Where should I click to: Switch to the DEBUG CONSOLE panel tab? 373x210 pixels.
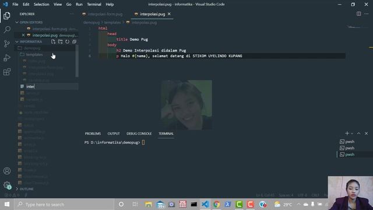tap(139, 134)
